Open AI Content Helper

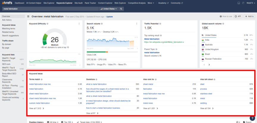point(34,3)
